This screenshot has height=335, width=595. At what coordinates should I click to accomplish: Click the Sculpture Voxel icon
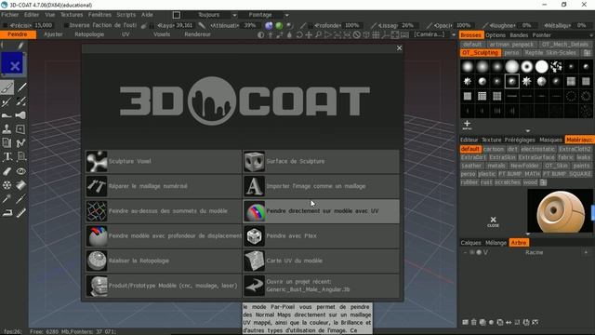tap(97, 161)
